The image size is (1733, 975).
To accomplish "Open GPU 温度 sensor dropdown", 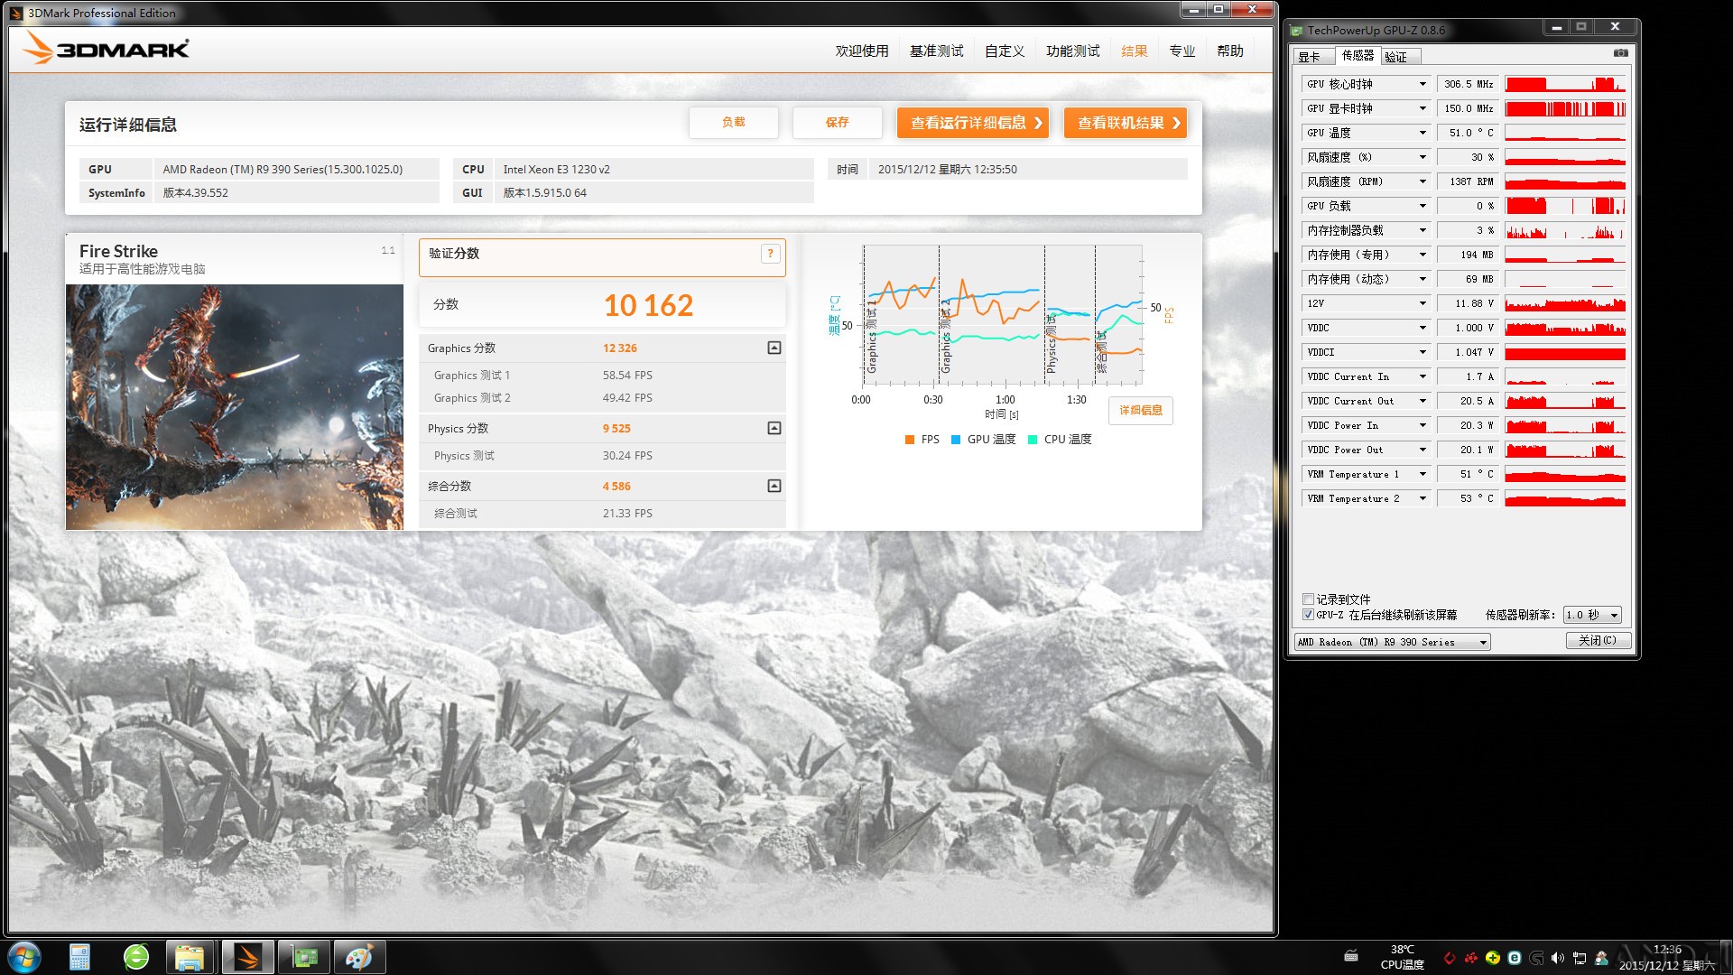I will click(1423, 133).
